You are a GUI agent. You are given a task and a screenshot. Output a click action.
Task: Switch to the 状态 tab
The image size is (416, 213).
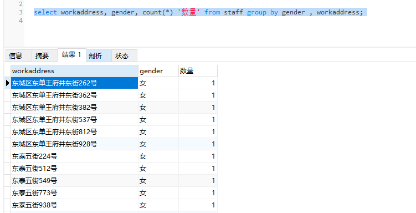tap(124, 55)
